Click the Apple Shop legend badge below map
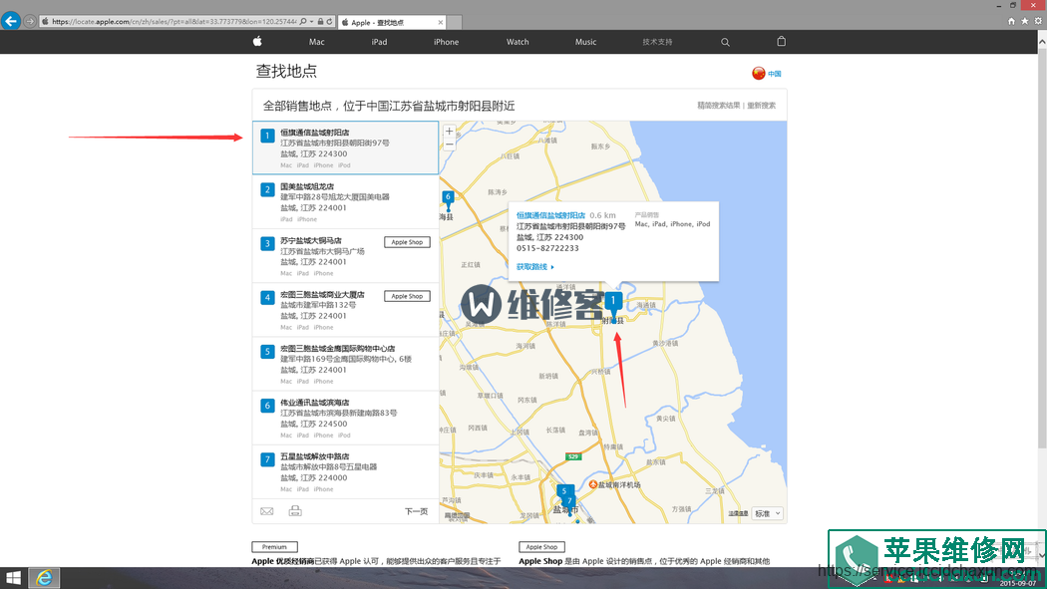 [x=541, y=547]
